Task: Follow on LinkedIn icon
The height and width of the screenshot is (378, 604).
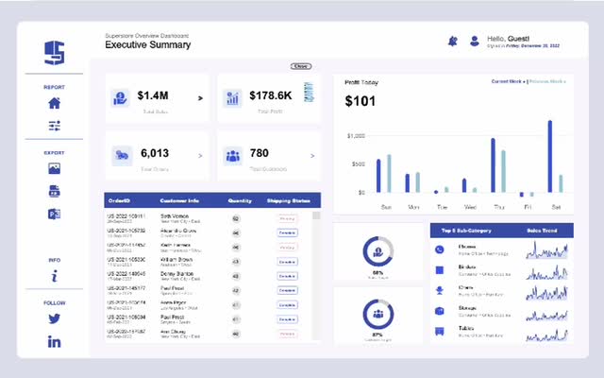Action: click(55, 342)
